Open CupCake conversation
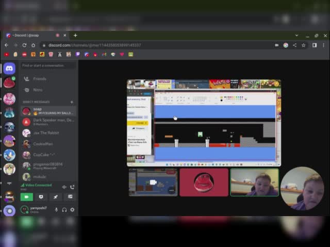The width and height of the screenshot is (330, 247). click(48, 155)
